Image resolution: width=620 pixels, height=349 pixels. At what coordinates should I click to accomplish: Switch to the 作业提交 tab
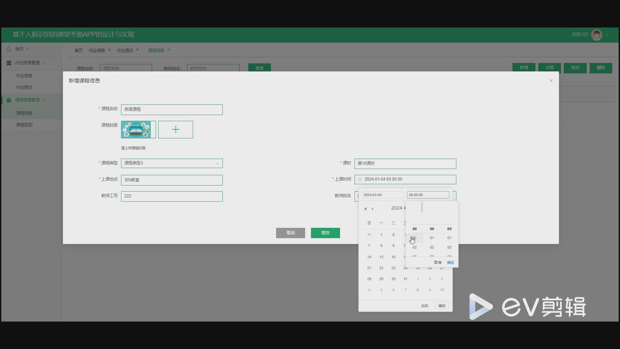[126, 50]
